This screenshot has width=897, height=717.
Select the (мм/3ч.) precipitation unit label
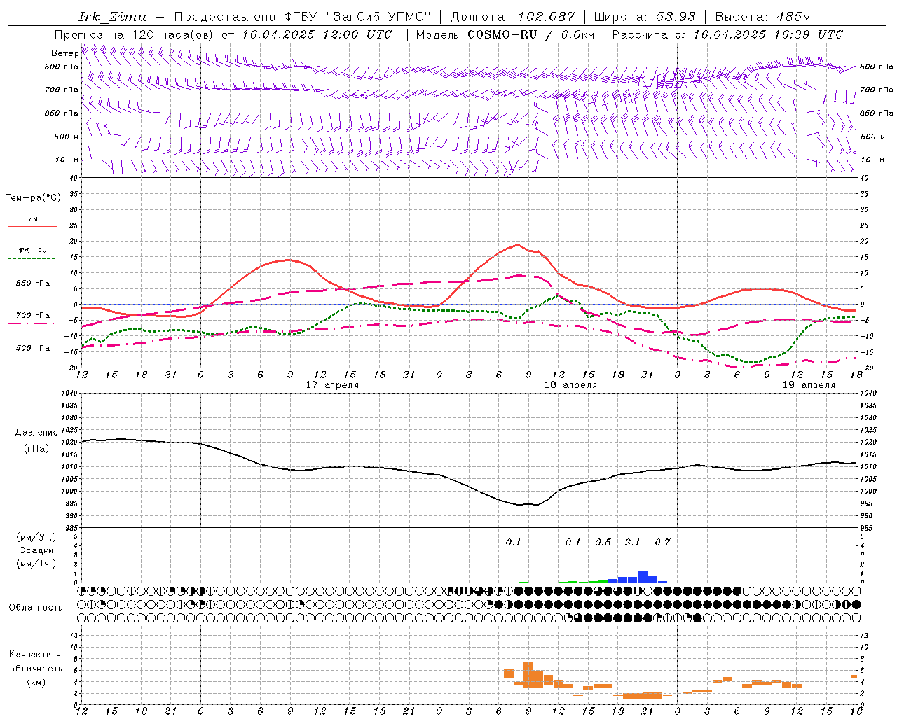[36, 537]
